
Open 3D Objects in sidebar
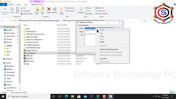pos(10,66)
